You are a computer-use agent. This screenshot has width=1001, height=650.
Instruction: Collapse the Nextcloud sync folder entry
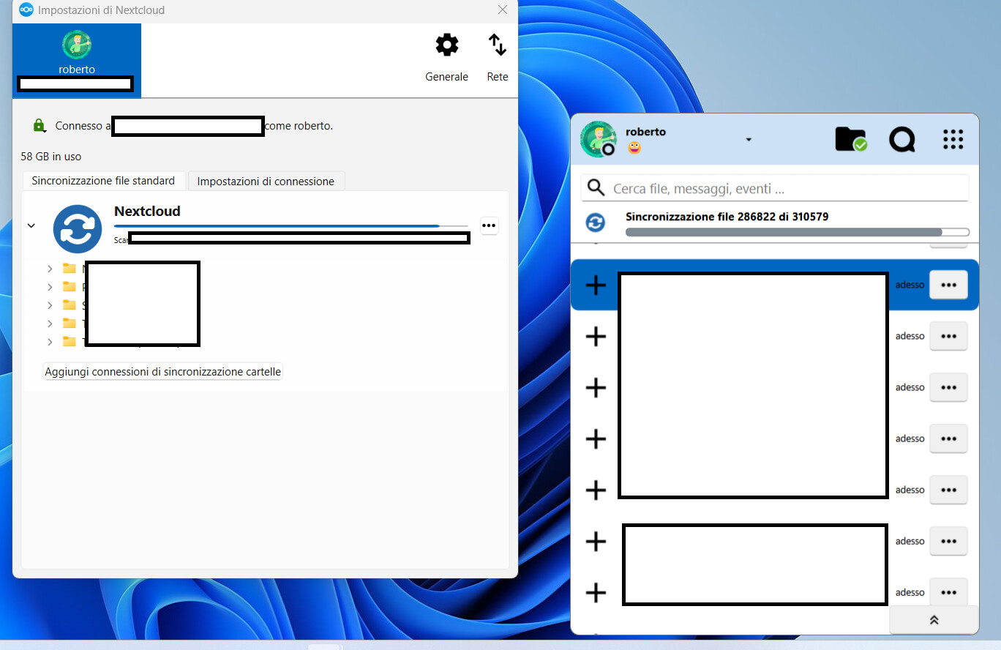tap(31, 225)
